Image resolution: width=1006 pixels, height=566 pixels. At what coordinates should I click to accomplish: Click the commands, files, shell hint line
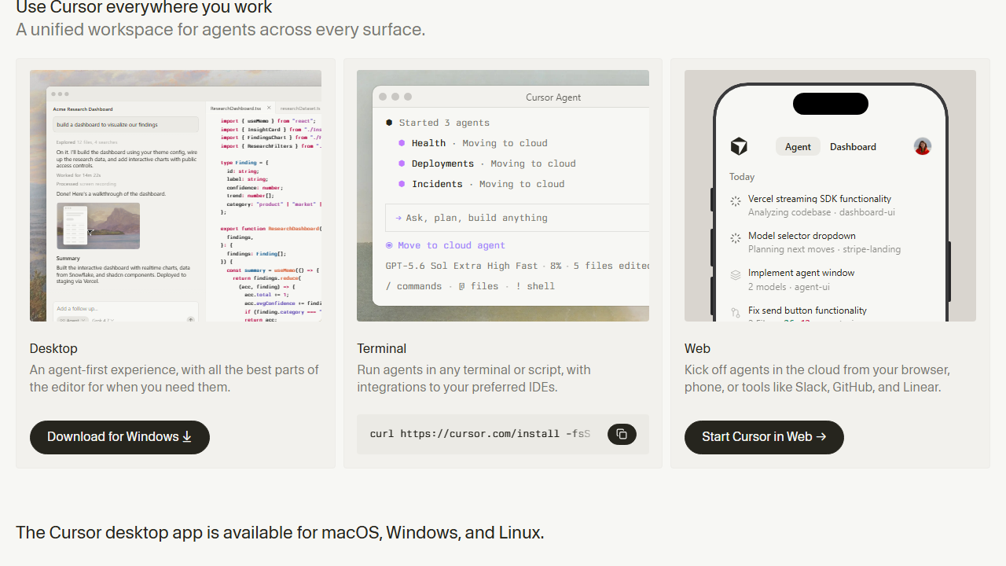[470, 286]
